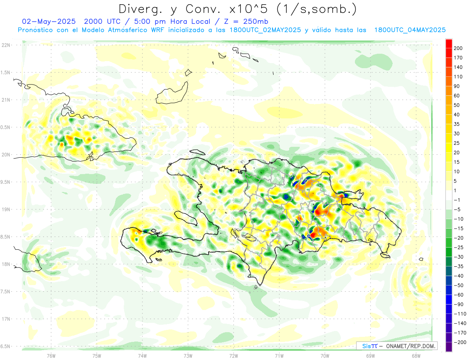Click the "74W" longitude label
Viewport: 467px width, 361px height.
(x=142, y=356)
